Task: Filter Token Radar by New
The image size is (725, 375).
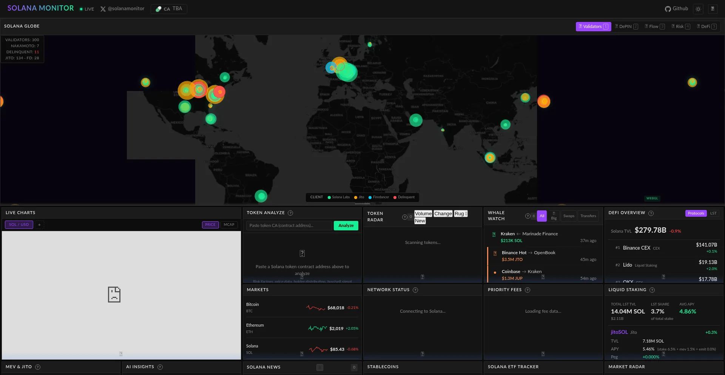Action: click(420, 221)
